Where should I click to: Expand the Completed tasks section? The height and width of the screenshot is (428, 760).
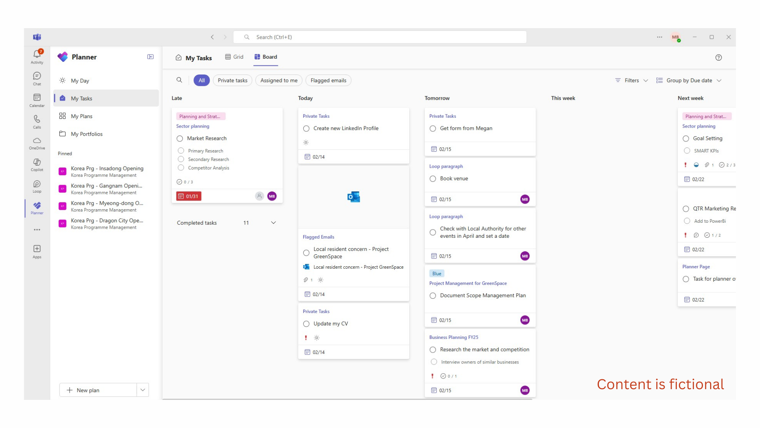(273, 223)
